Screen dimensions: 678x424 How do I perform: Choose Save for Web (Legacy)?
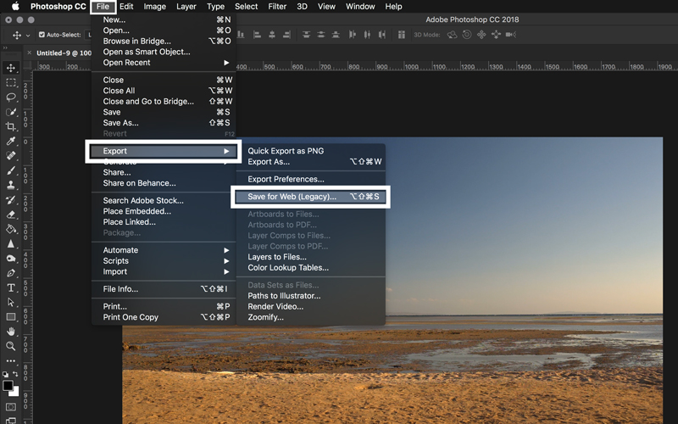[310, 197]
